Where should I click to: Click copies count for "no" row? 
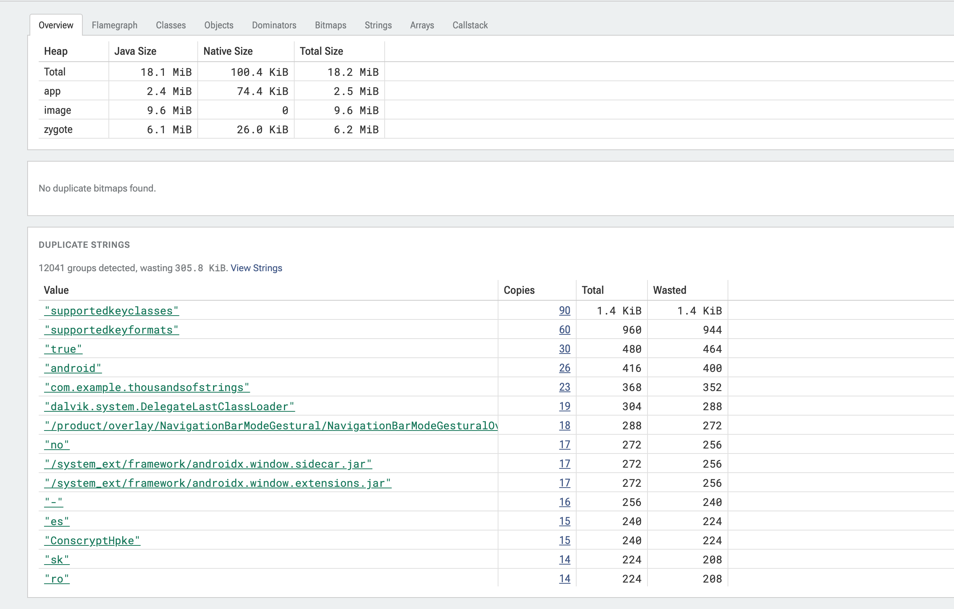(565, 444)
